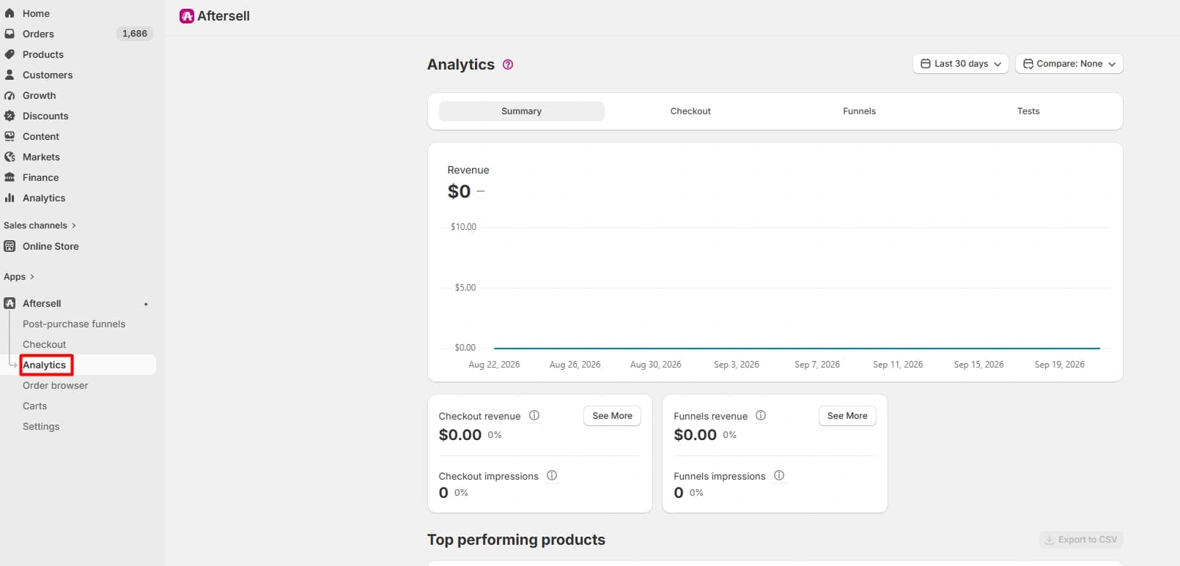Open Order browser in Aftersell menu
Screen dimensions: 1180x566
pyautogui.click(x=55, y=385)
